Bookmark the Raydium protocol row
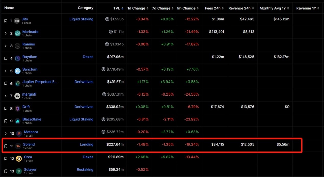The width and height of the screenshot is (324, 177). [x=6, y=58]
